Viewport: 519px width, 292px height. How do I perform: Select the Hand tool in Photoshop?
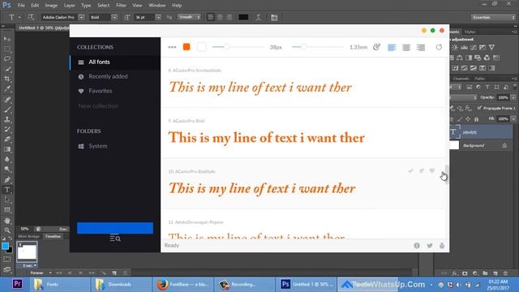coord(7,220)
